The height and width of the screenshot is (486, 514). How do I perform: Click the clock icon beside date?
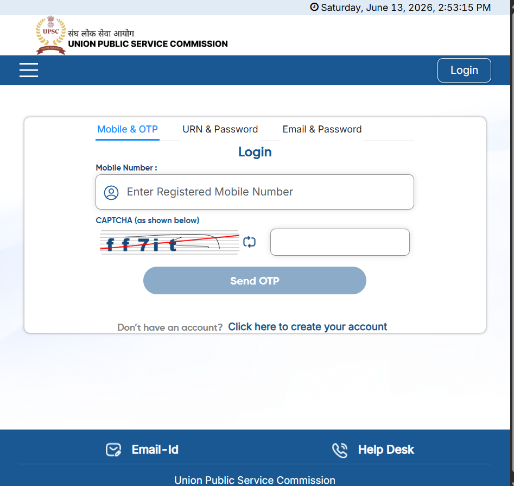[x=314, y=7]
